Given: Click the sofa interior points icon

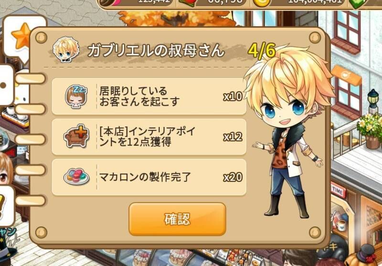Looking at the screenshot, I should 76,136.
